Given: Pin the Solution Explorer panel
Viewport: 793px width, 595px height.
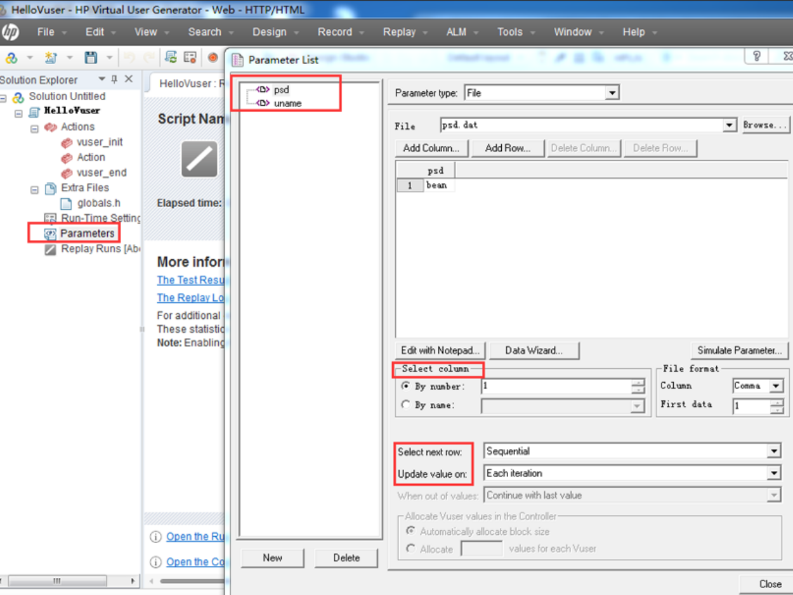Looking at the screenshot, I should pos(114,79).
